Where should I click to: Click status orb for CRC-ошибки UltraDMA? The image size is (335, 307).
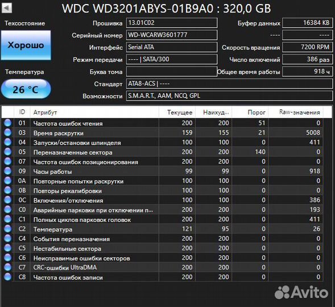8,267
